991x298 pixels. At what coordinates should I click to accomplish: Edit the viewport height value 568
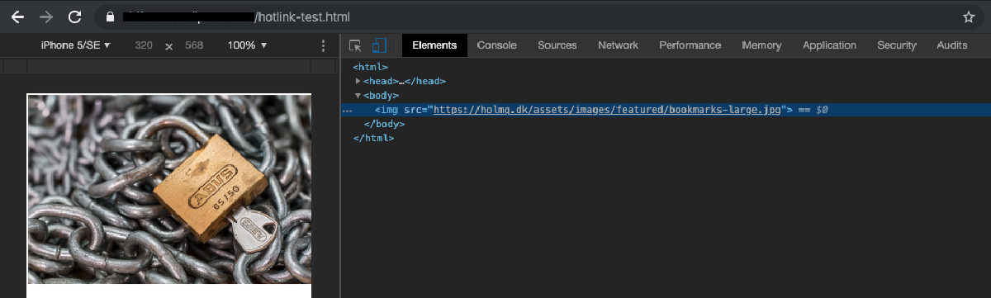[x=194, y=45]
